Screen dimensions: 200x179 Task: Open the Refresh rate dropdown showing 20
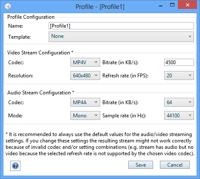pyautogui.click(x=179, y=75)
